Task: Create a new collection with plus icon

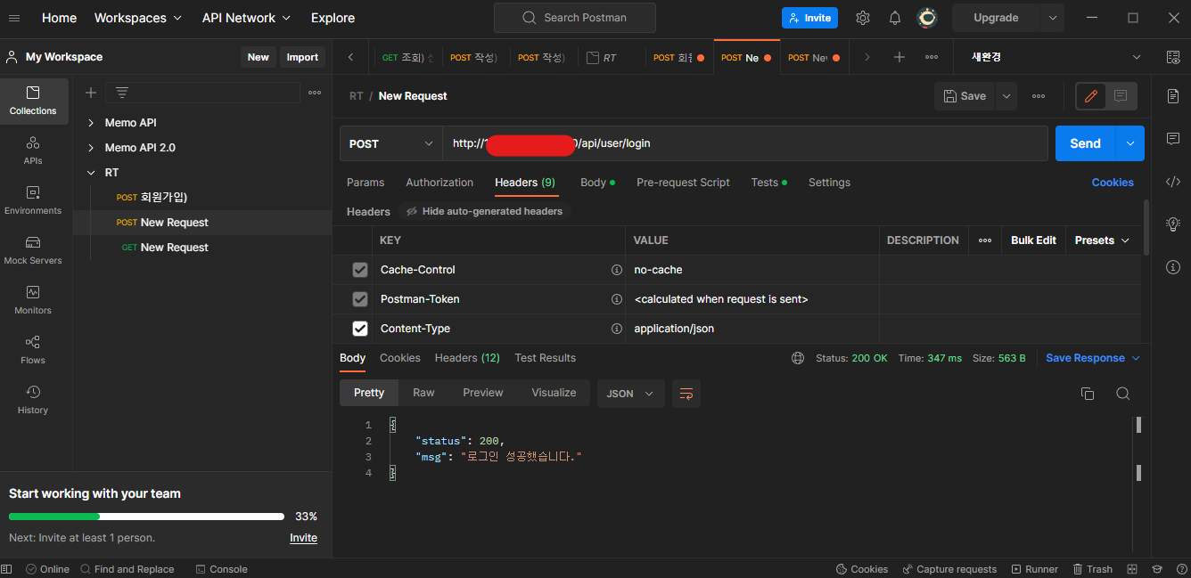Action: tap(91, 93)
